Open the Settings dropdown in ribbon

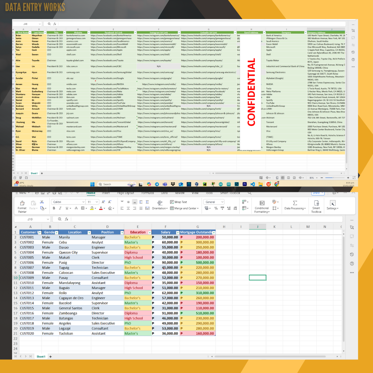click(x=332, y=205)
